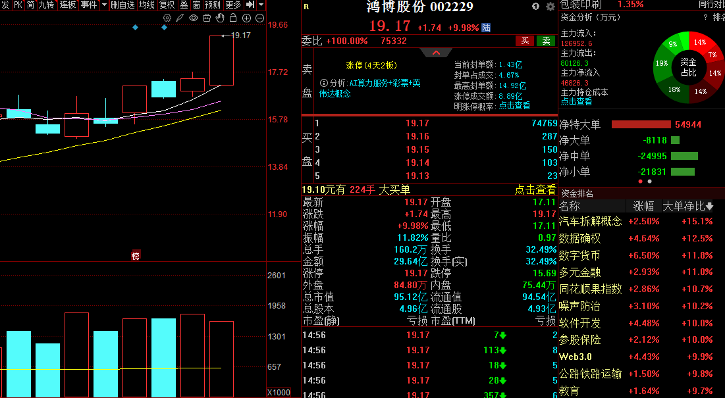725x398 pixels.
Task: Click the 陆 stock connect badge
Action: (486, 28)
